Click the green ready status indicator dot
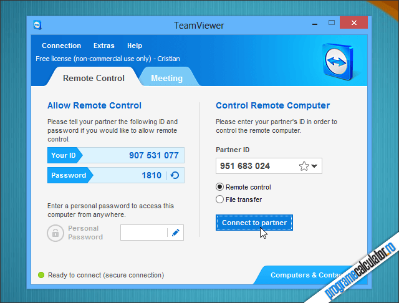Viewport: 399px width, 303px height. click(41, 275)
